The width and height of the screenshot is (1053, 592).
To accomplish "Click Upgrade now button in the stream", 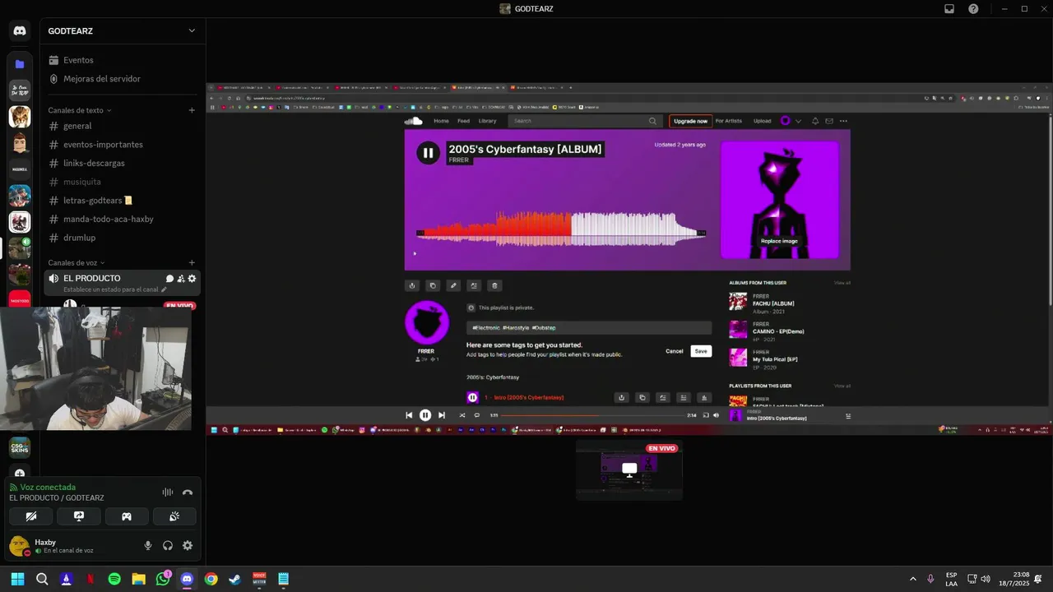I will [690, 121].
